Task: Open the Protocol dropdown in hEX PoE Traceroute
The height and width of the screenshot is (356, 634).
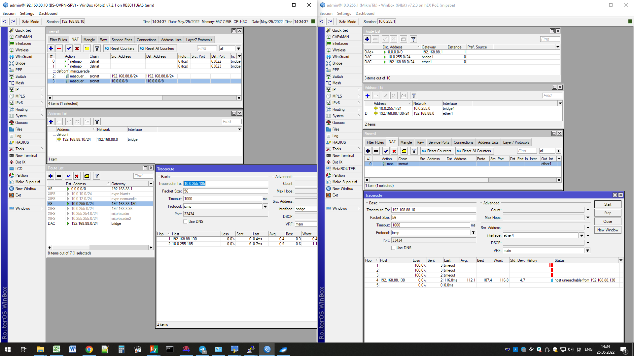Action: [x=473, y=233]
